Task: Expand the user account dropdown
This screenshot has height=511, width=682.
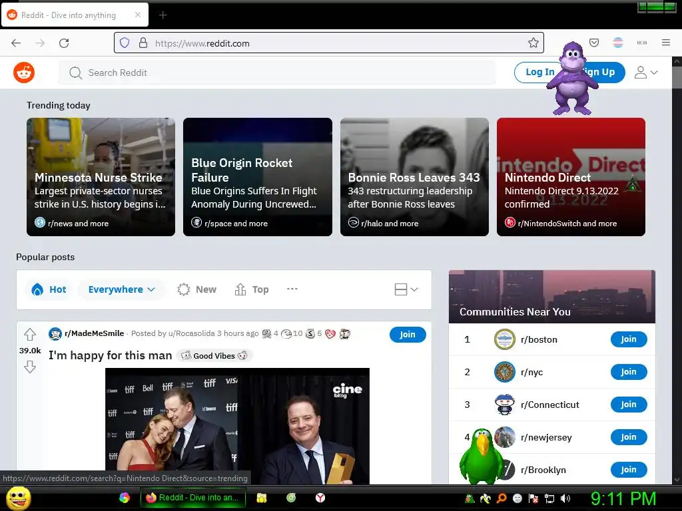Action: pyautogui.click(x=646, y=73)
